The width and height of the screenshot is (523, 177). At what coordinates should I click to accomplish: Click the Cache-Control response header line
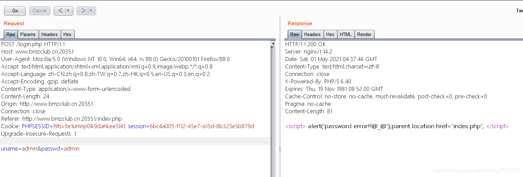[386, 96]
